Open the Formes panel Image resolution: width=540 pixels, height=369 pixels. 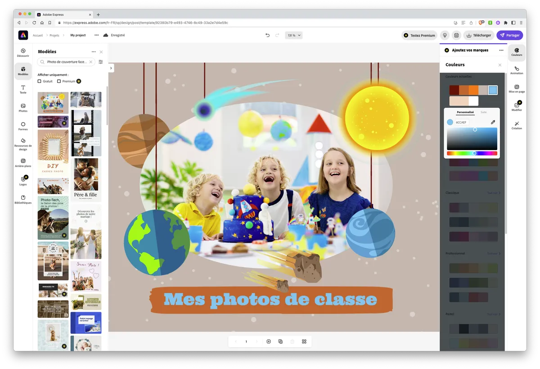click(x=23, y=125)
